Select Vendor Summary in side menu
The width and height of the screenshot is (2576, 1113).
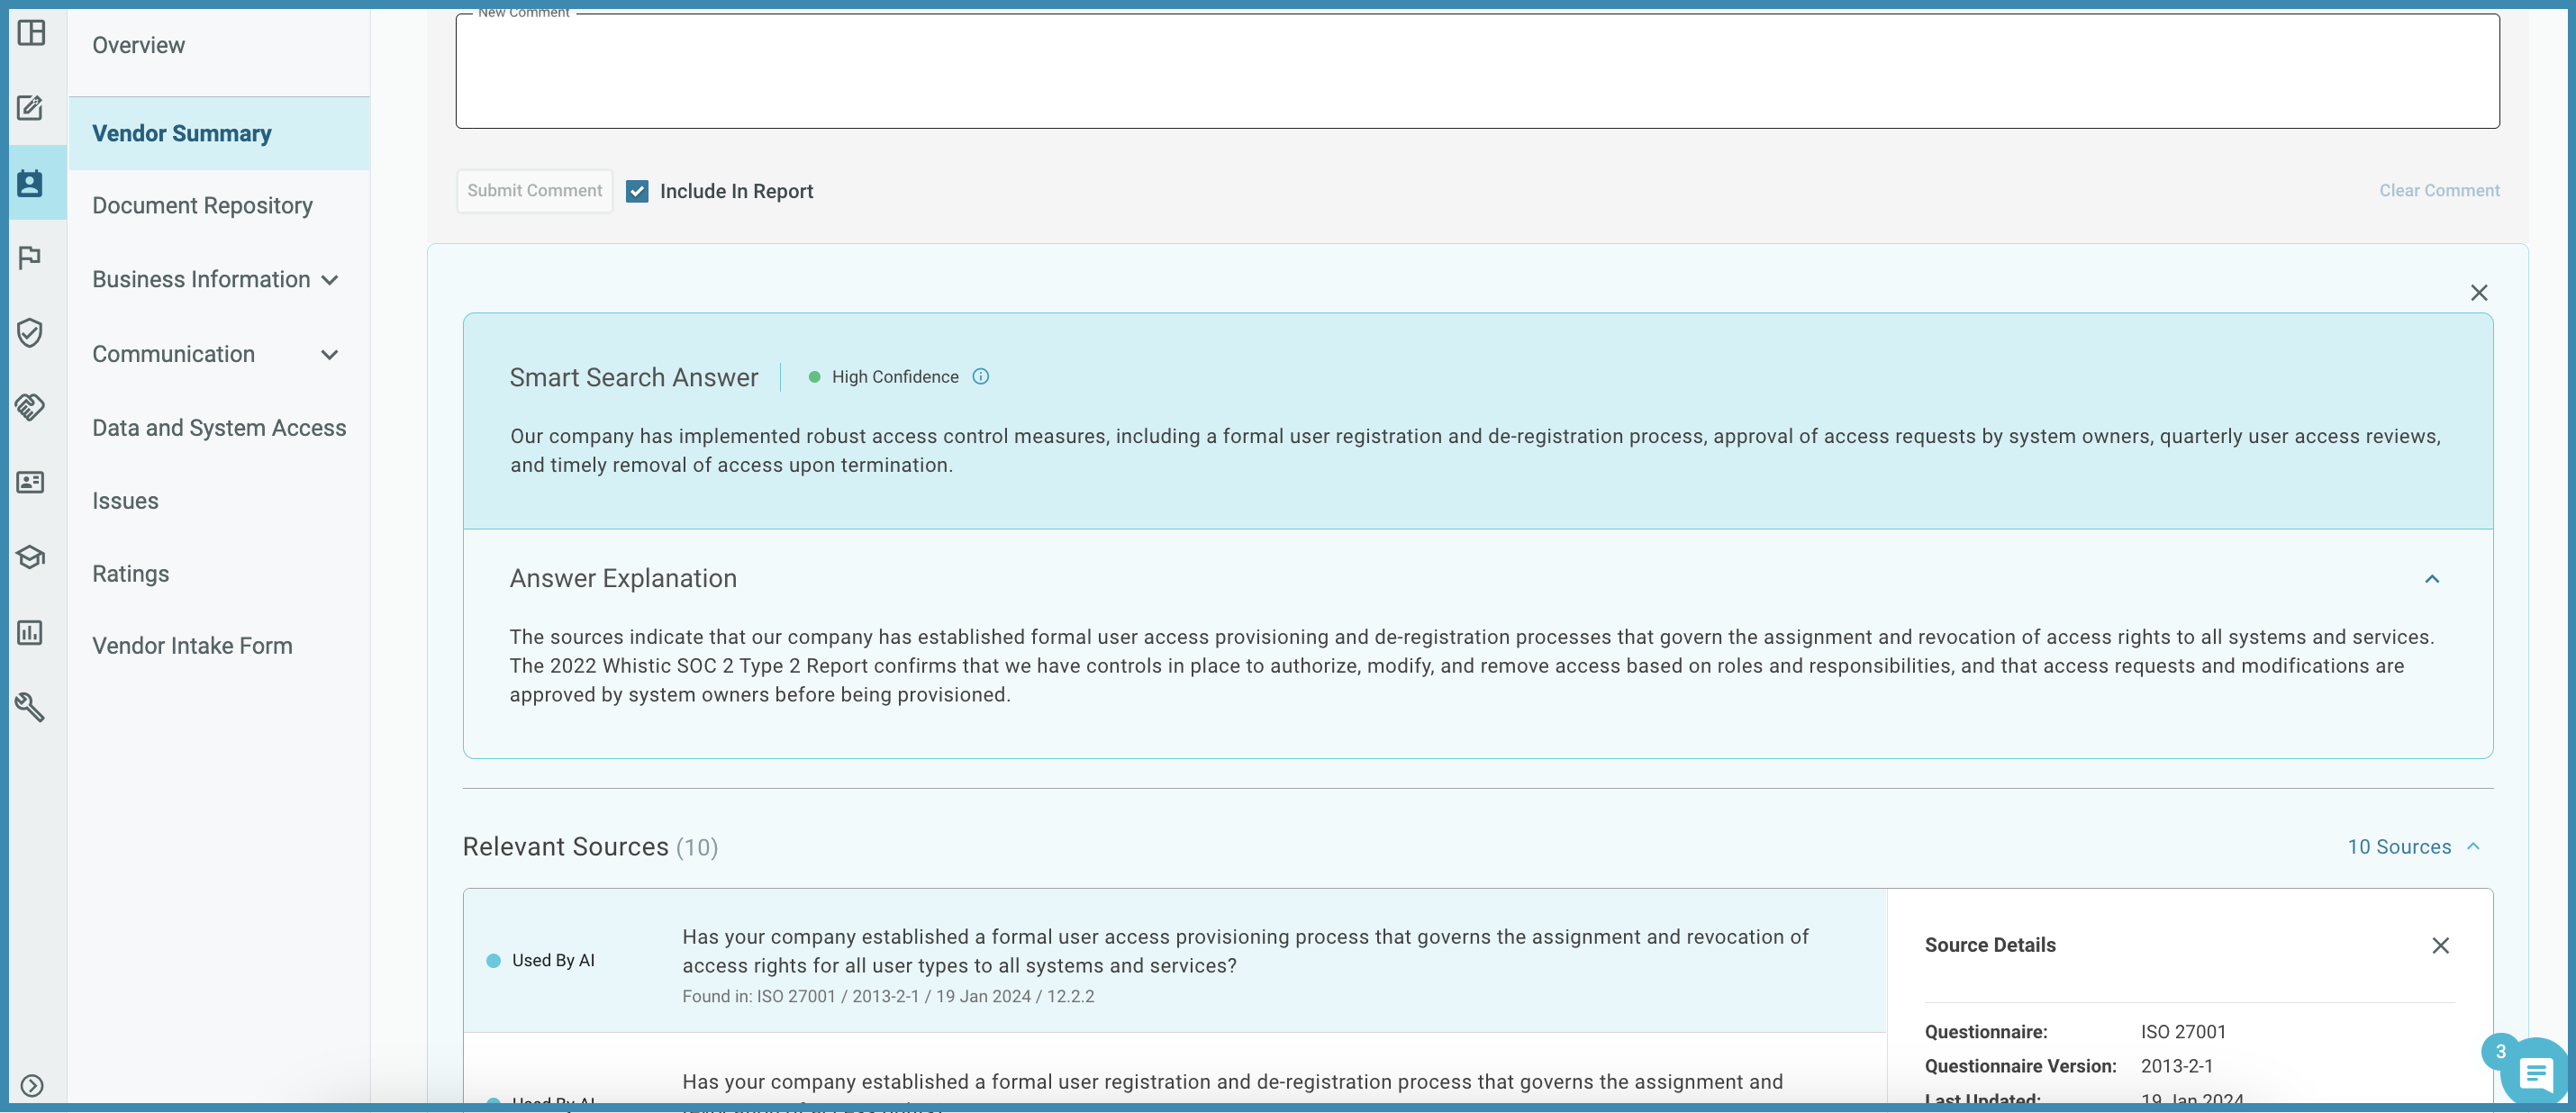[219, 134]
